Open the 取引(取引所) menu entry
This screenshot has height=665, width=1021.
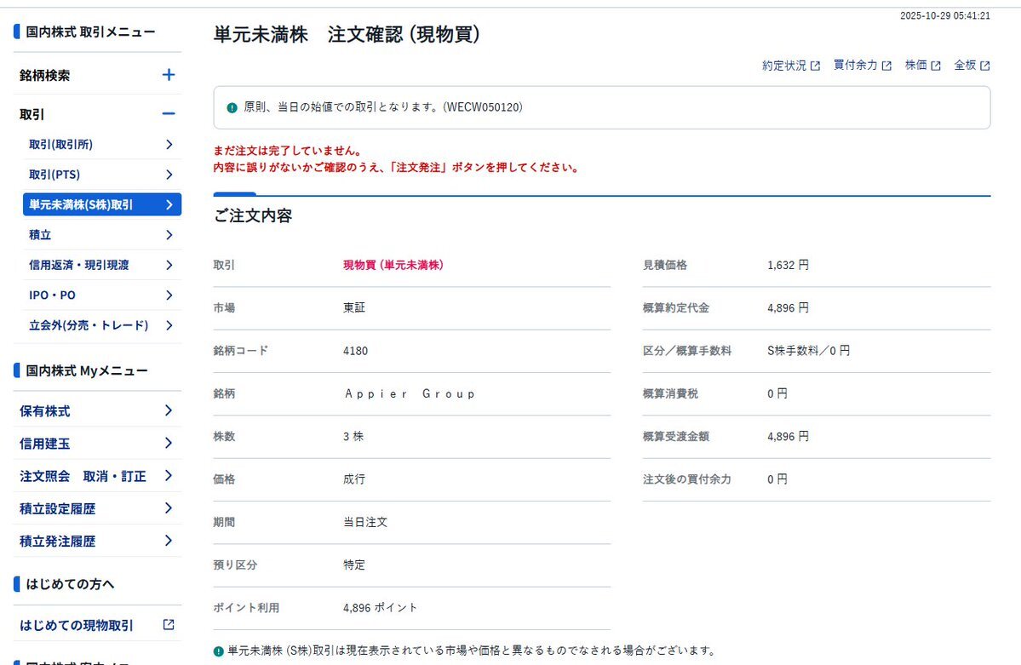(x=94, y=145)
